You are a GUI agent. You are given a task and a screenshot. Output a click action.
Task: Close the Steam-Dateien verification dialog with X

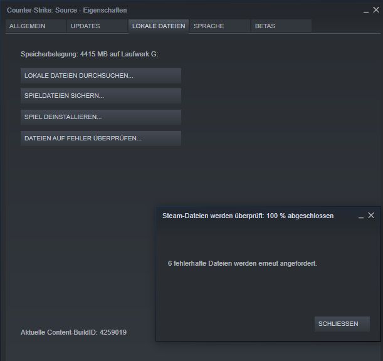371,216
